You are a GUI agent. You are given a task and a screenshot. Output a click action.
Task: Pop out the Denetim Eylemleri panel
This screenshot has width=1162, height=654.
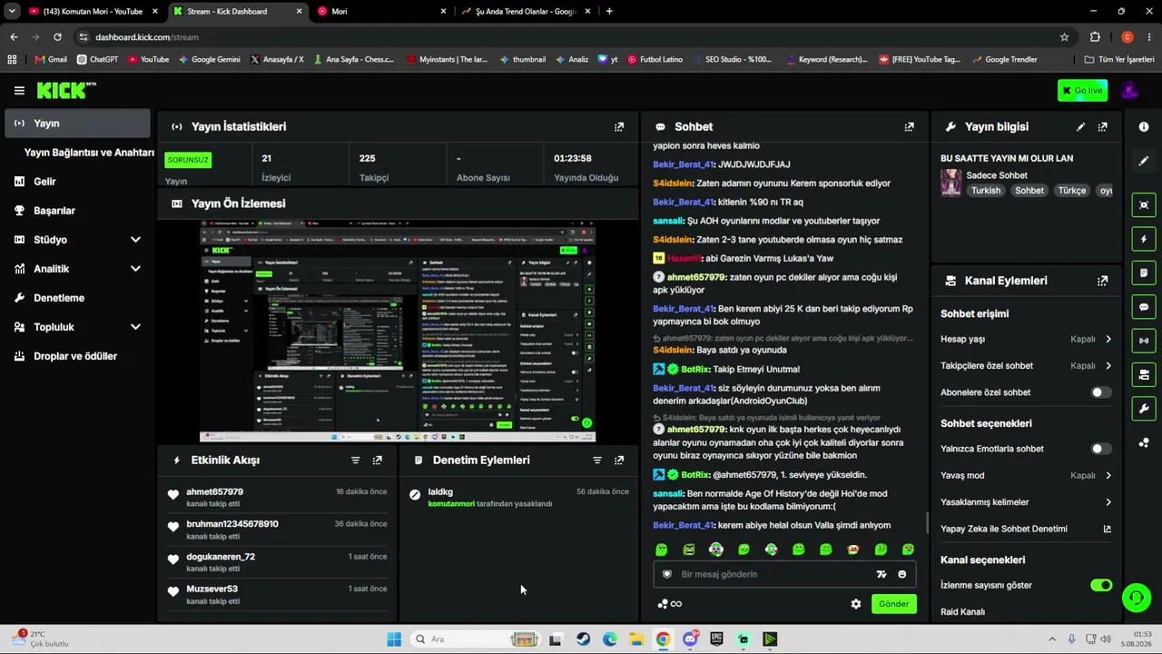pyautogui.click(x=619, y=461)
